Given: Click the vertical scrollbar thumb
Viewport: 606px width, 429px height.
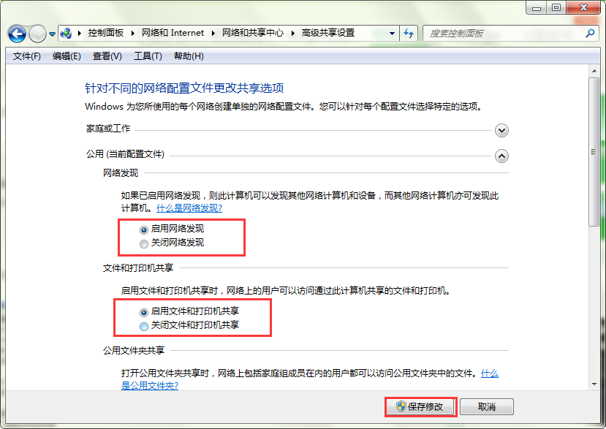Looking at the screenshot, I should click(594, 183).
